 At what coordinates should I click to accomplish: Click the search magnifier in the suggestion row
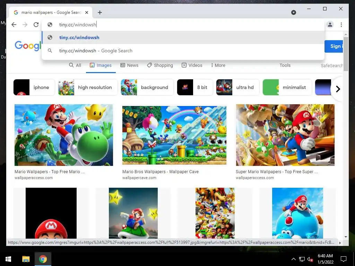50,51
